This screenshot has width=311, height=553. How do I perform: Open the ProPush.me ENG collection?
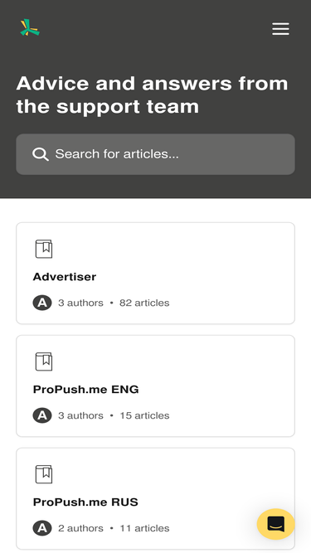click(156, 386)
